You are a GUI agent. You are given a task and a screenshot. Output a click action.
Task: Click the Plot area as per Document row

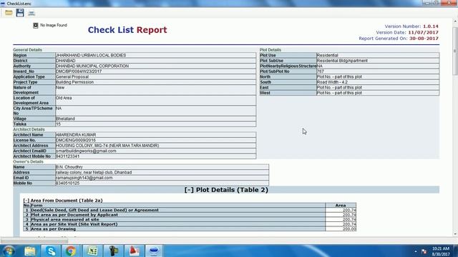190,215
